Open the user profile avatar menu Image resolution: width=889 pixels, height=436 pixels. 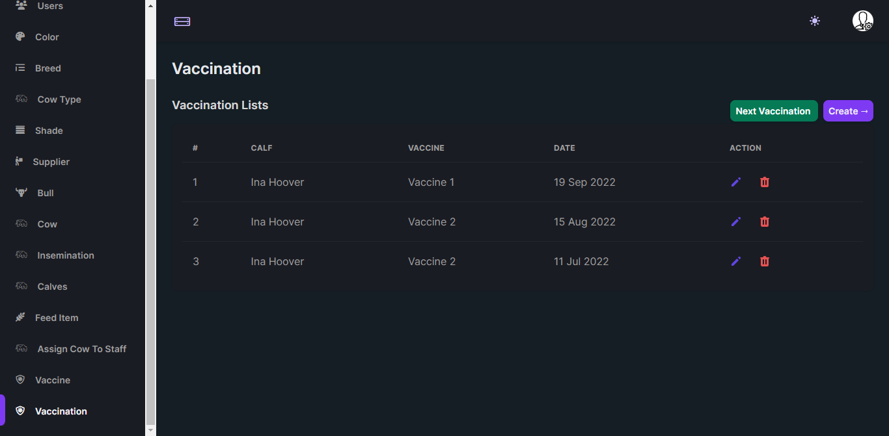tap(862, 21)
